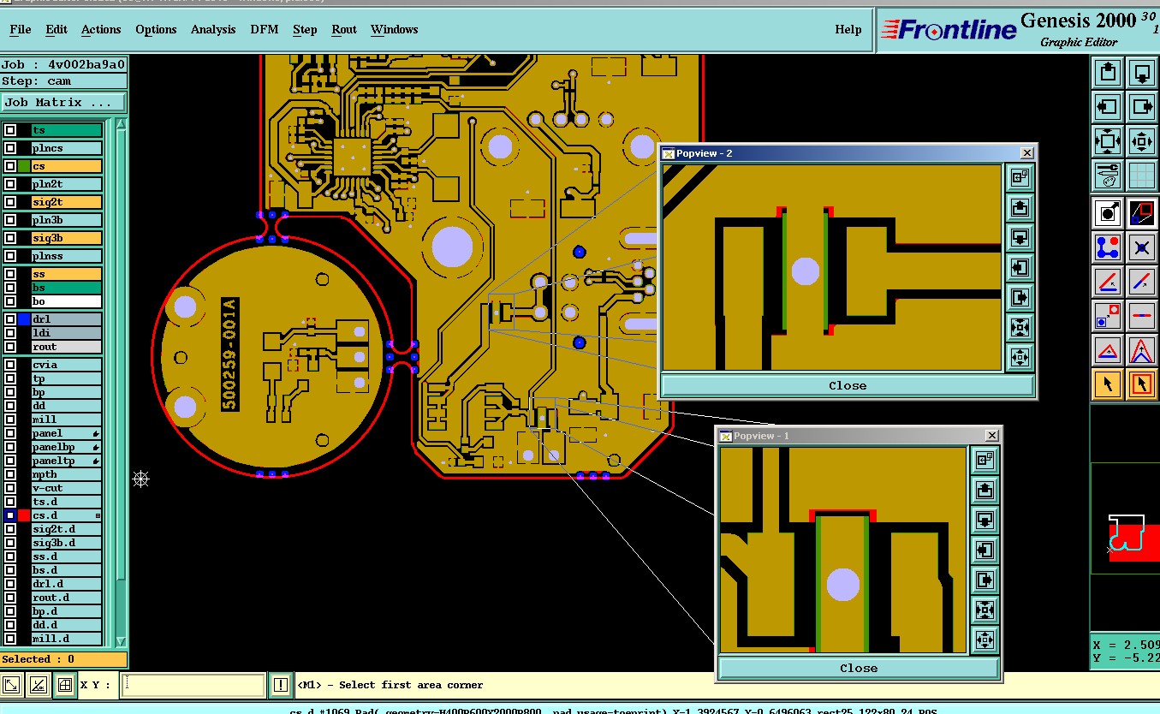
Task: Click the diagonal red-blue line tool icon
Action: [x=1141, y=281]
